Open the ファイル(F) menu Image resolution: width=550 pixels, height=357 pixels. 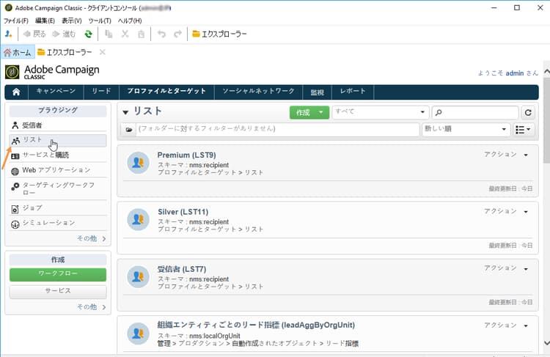16,21
